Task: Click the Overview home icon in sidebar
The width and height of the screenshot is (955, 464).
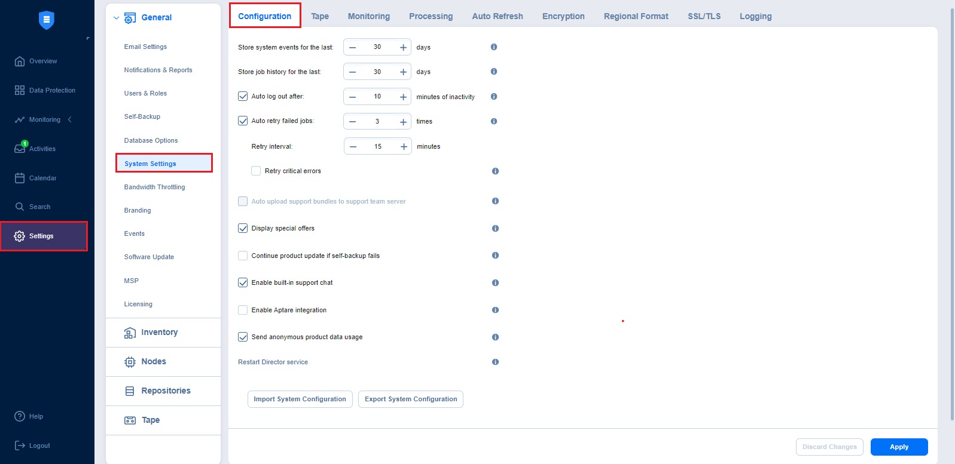Action: pos(20,61)
